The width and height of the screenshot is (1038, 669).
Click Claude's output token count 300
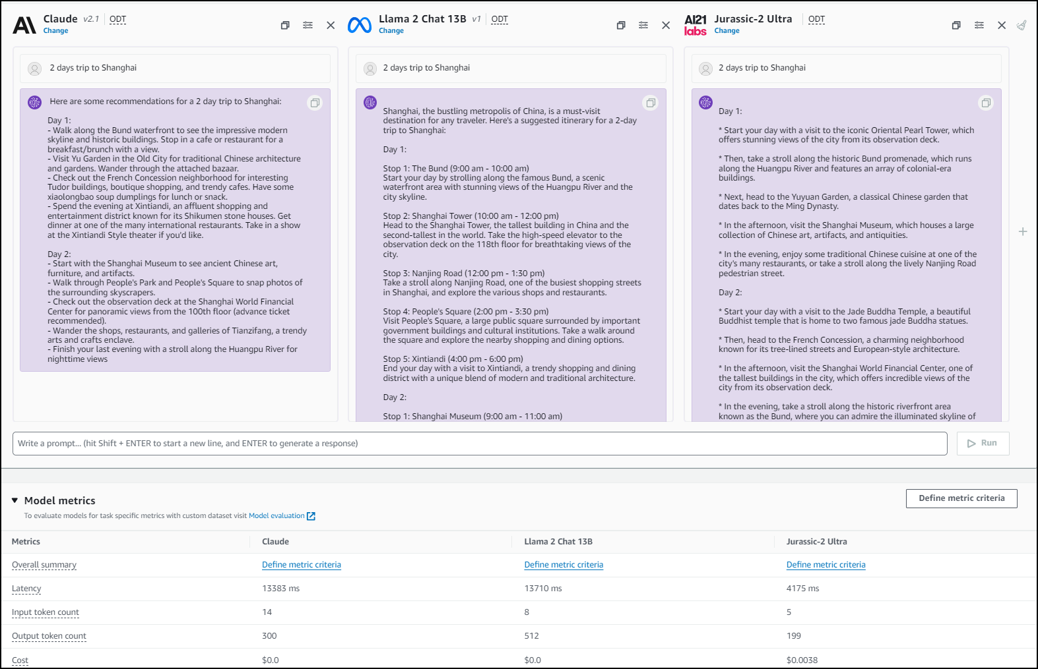pyautogui.click(x=269, y=636)
